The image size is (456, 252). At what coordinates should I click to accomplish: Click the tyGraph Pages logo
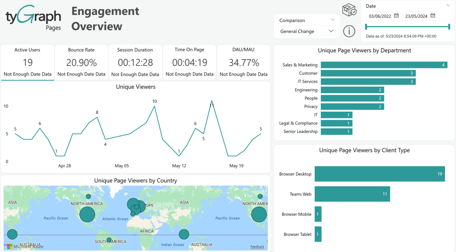[x=33, y=18]
